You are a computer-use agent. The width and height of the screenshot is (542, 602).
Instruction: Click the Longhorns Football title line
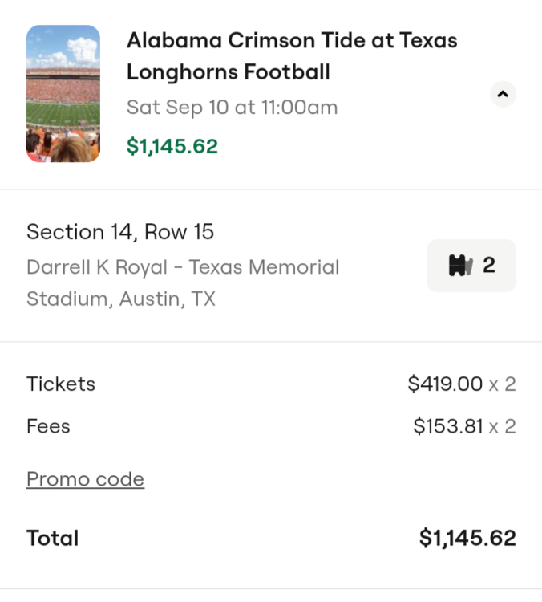[x=228, y=72]
